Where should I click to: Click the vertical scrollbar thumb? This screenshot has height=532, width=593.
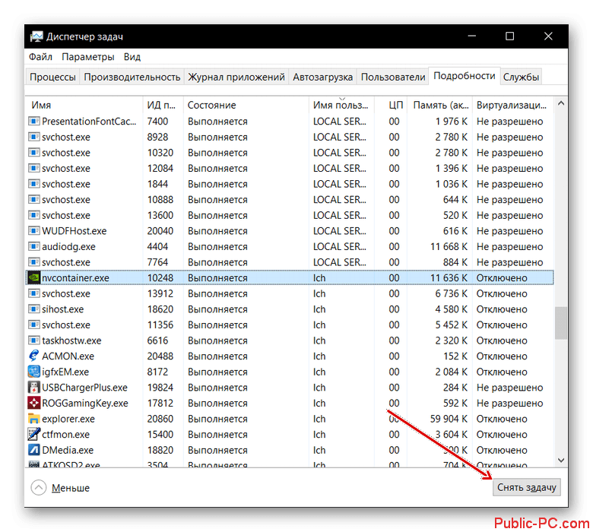click(561, 323)
